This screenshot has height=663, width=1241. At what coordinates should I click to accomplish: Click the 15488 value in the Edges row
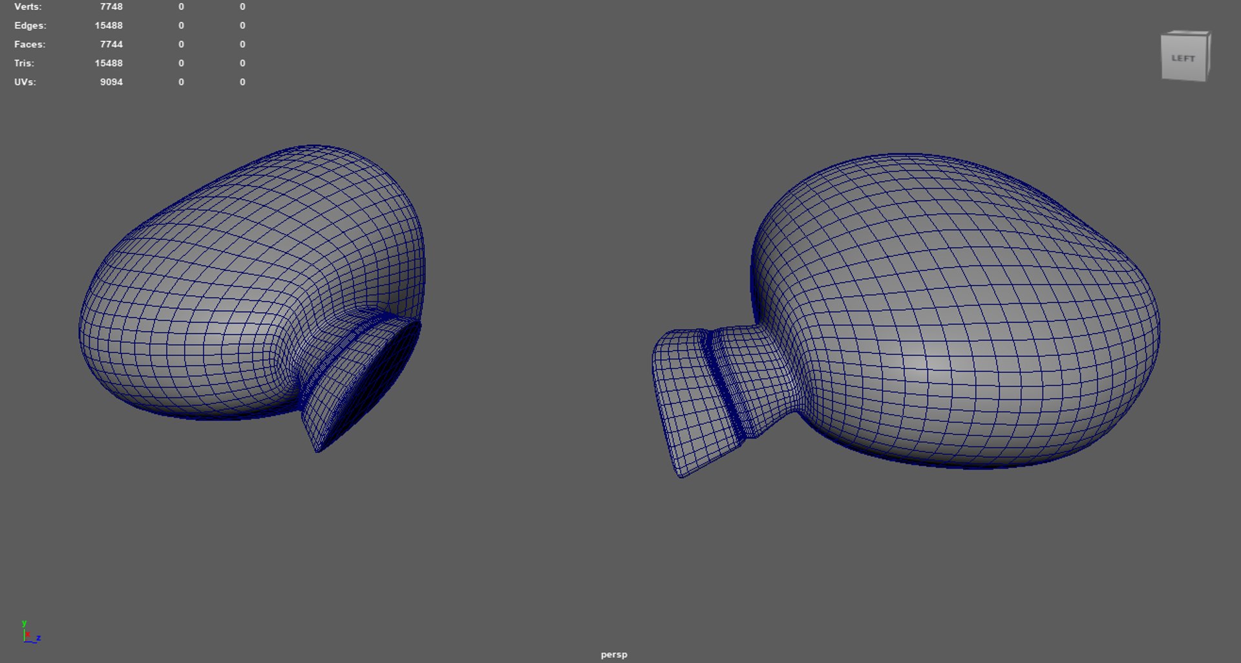tap(109, 25)
